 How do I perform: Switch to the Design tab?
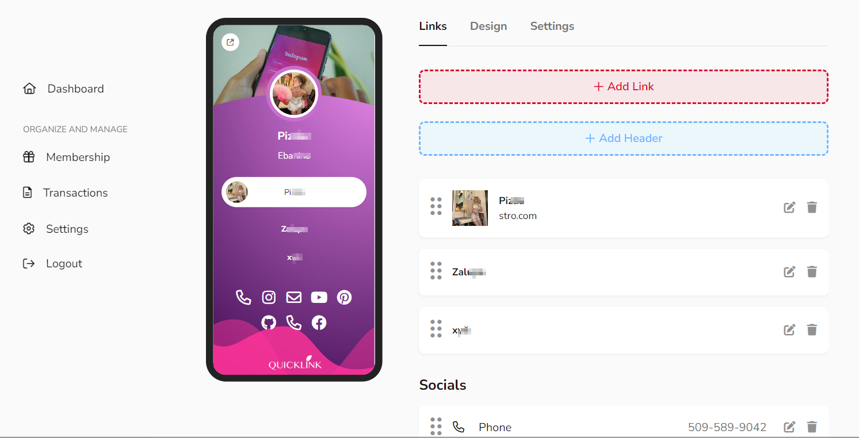tap(488, 26)
